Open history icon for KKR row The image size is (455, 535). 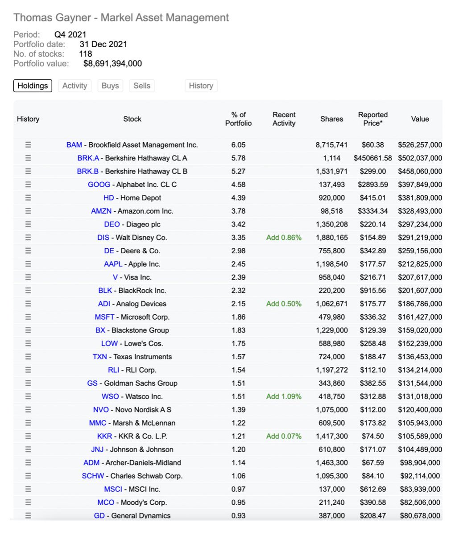pos(28,436)
